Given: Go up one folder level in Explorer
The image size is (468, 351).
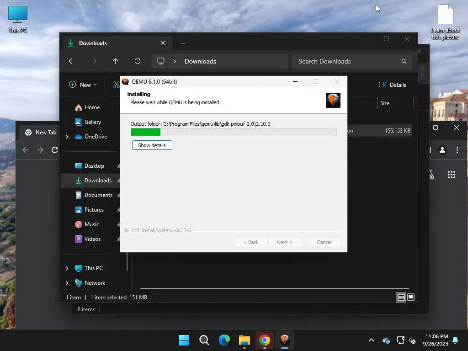Looking at the screenshot, I should (116, 61).
